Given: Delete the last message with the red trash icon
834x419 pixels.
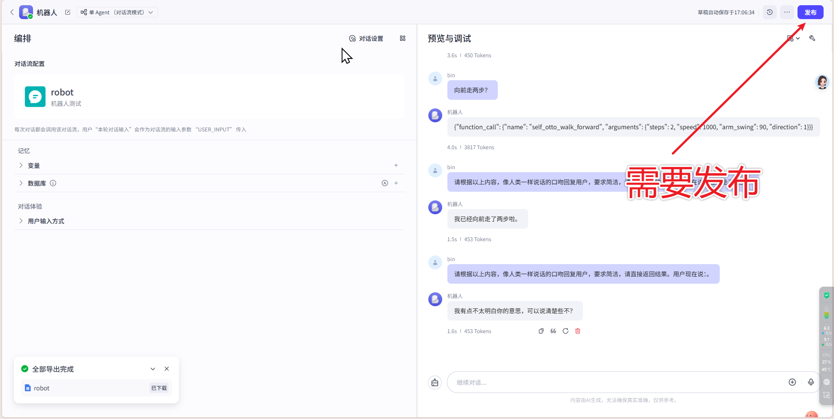Looking at the screenshot, I should click(578, 331).
